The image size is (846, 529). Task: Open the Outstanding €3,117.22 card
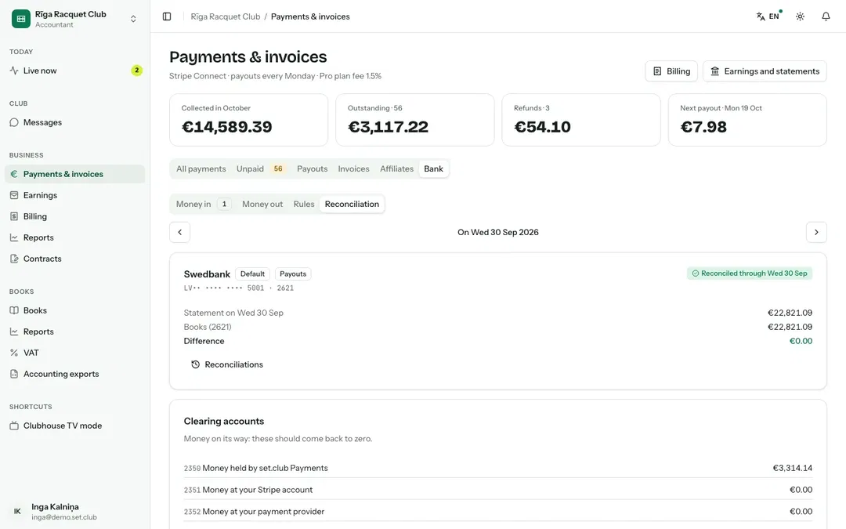pyautogui.click(x=415, y=120)
